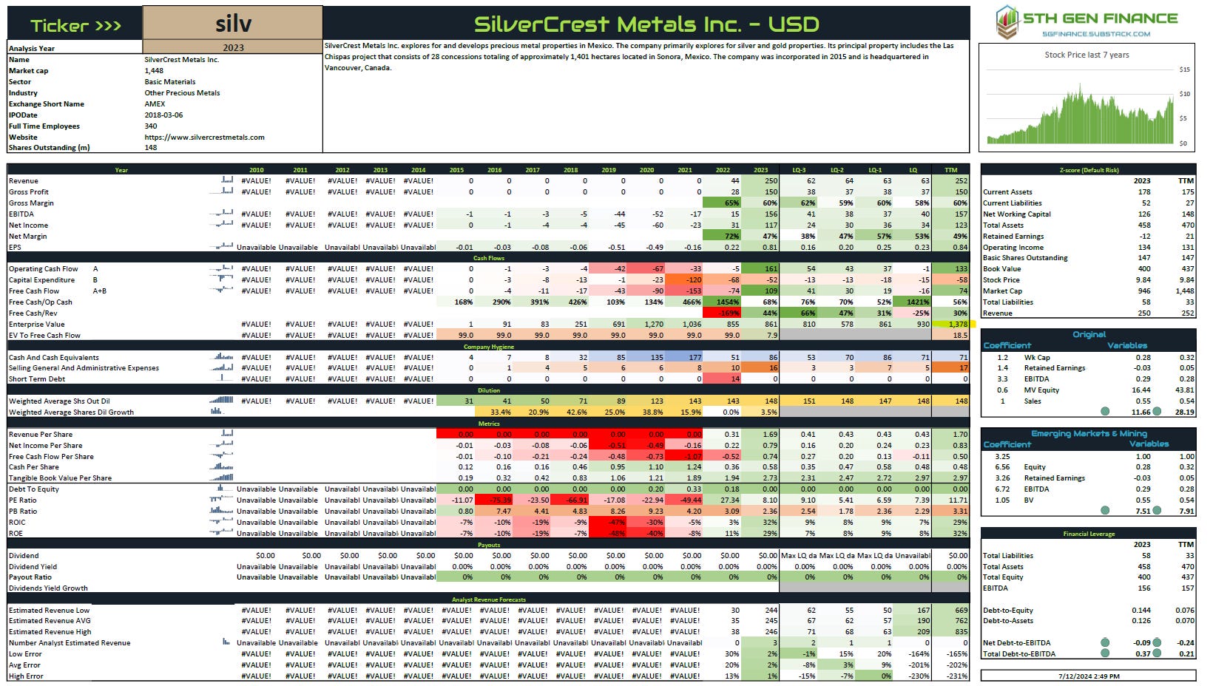The width and height of the screenshot is (1213, 686).
Task: Select the Market cap value 1,448 under Name
Action: click(x=154, y=71)
